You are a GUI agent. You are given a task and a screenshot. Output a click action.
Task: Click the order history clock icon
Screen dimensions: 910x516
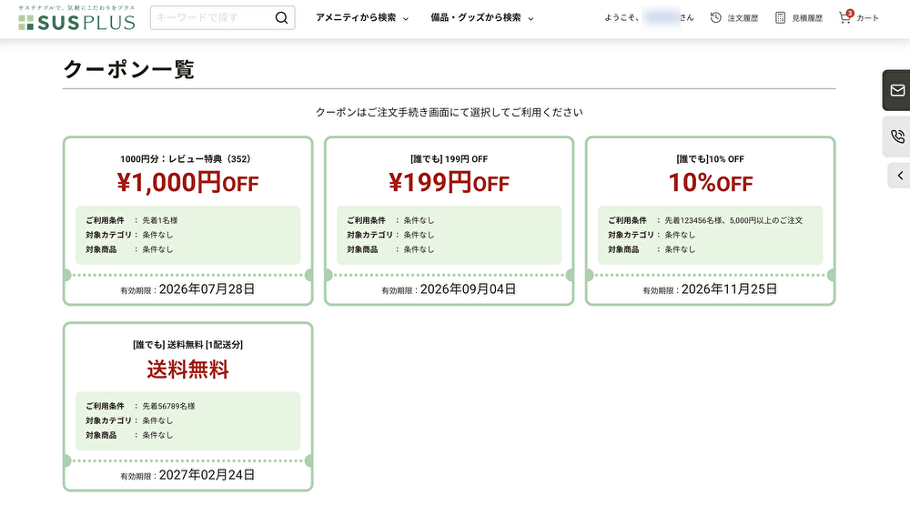click(x=716, y=18)
